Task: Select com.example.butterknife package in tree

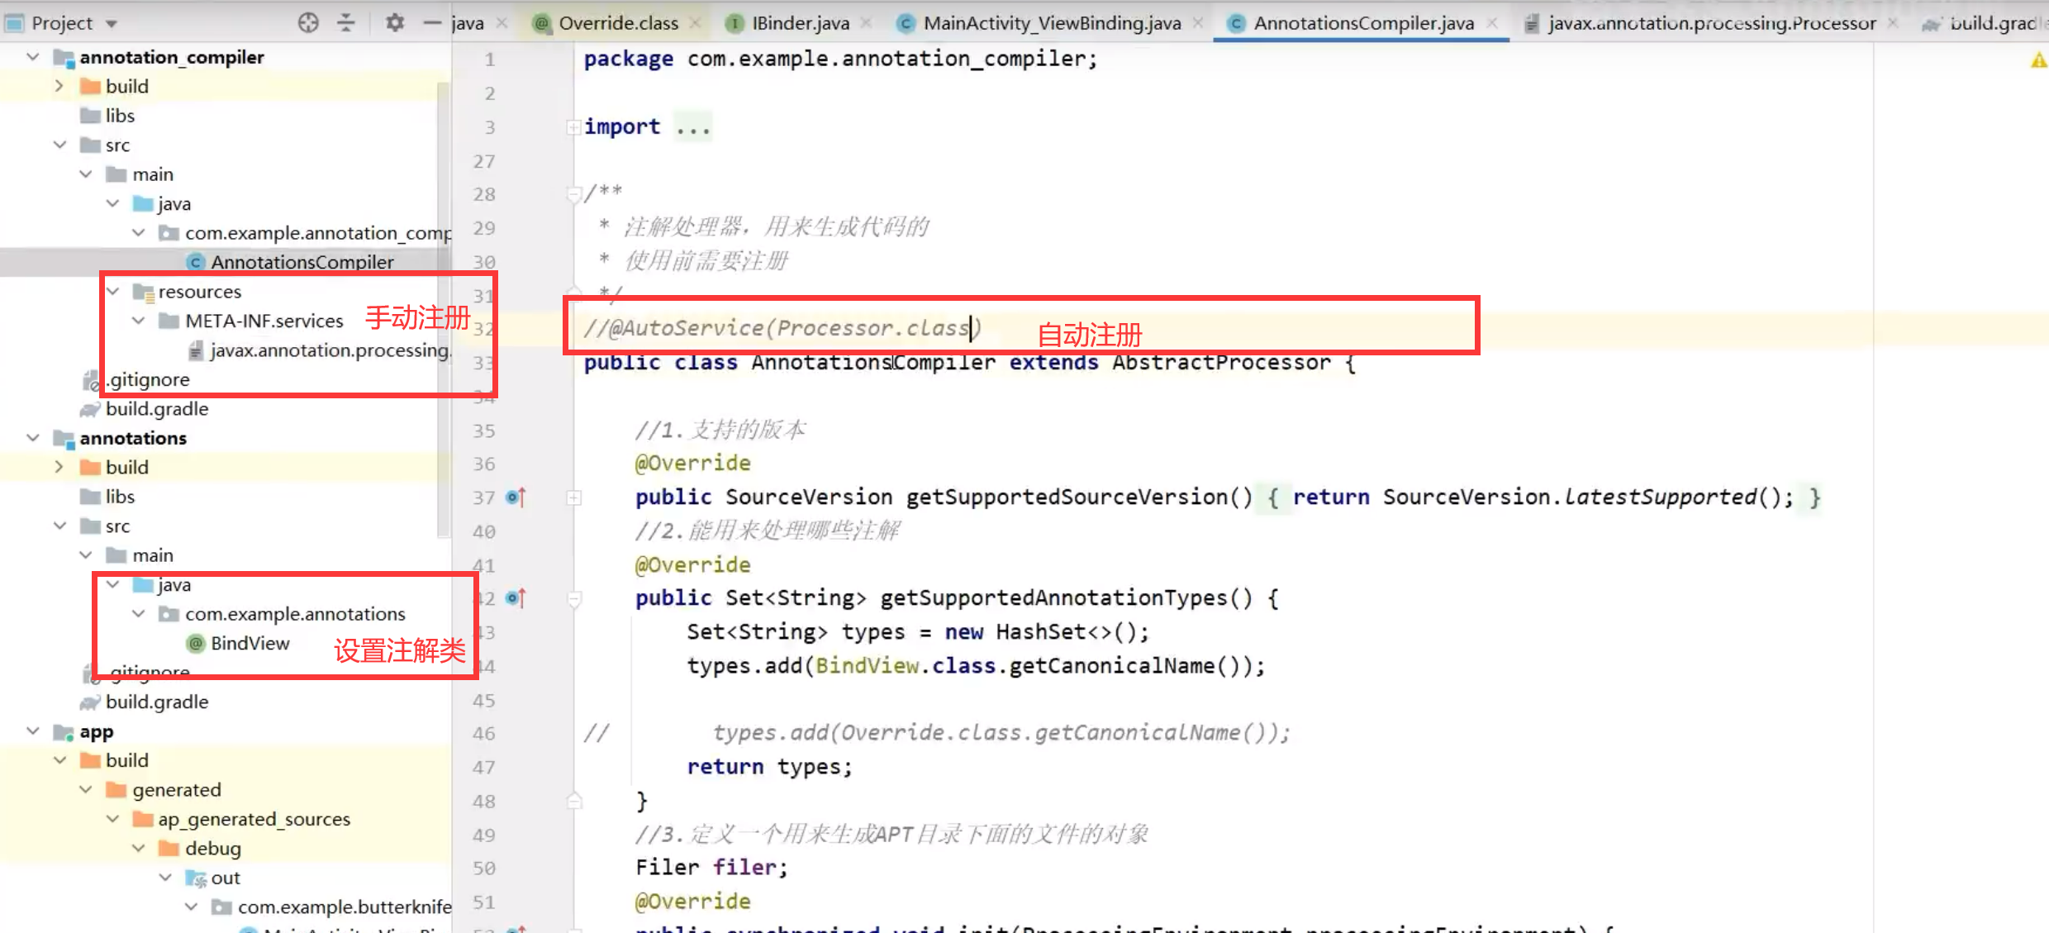Action: pyautogui.click(x=344, y=907)
